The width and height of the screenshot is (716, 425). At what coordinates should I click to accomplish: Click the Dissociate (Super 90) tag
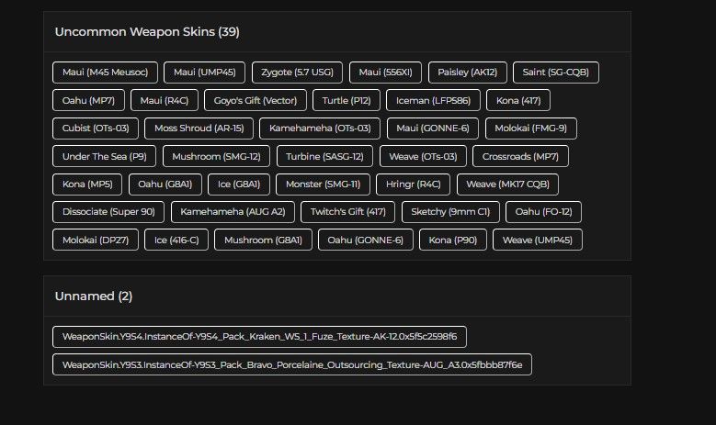pyautogui.click(x=108, y=212)
